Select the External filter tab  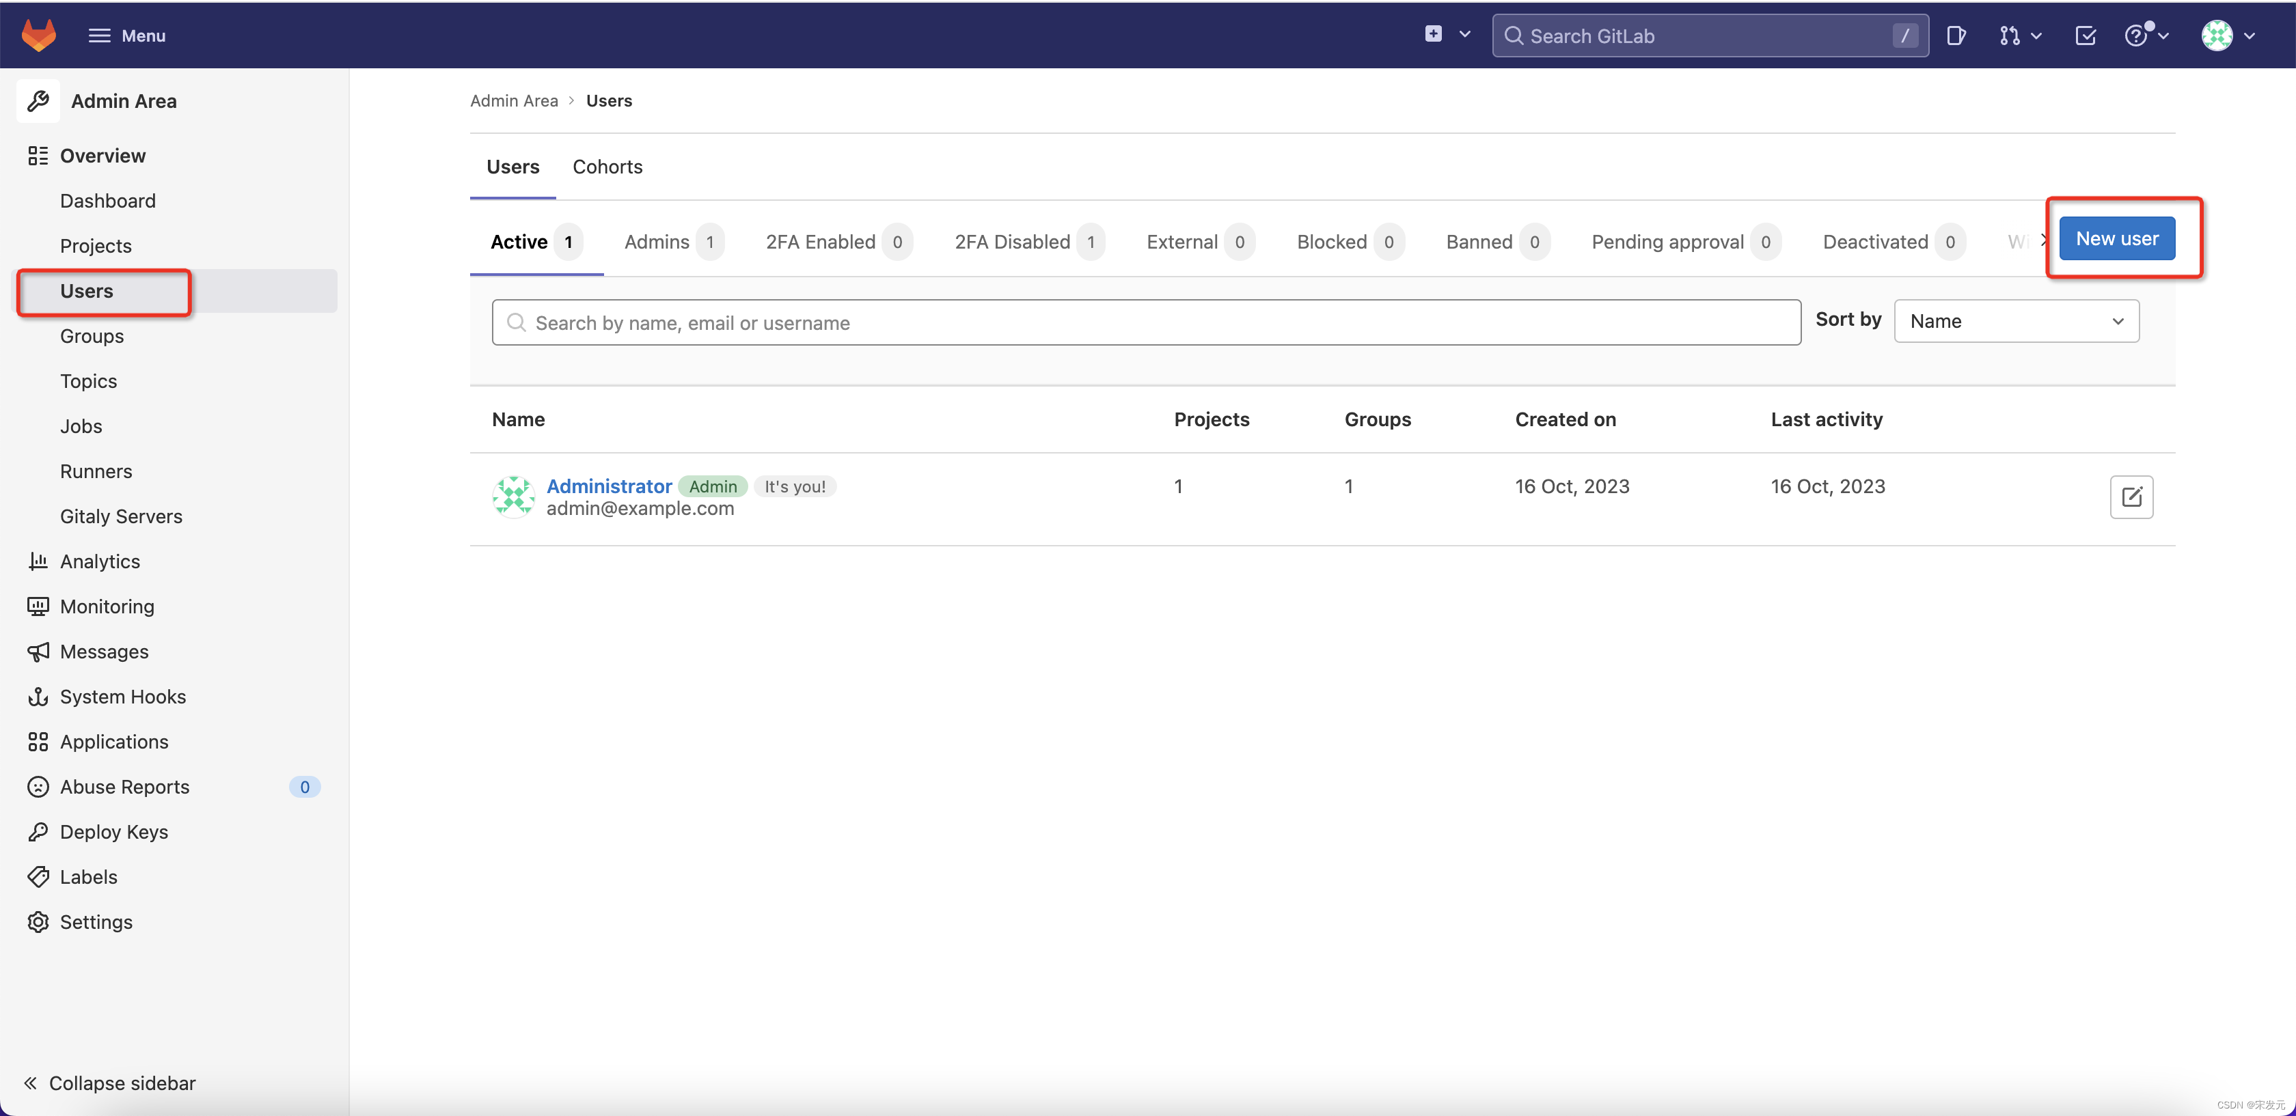pos(1201,242)
